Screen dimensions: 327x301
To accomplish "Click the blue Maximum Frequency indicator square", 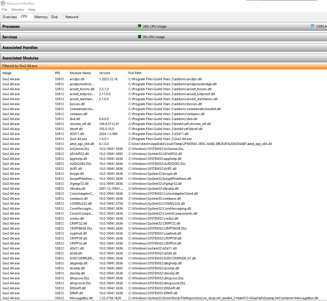I will 313,26.
